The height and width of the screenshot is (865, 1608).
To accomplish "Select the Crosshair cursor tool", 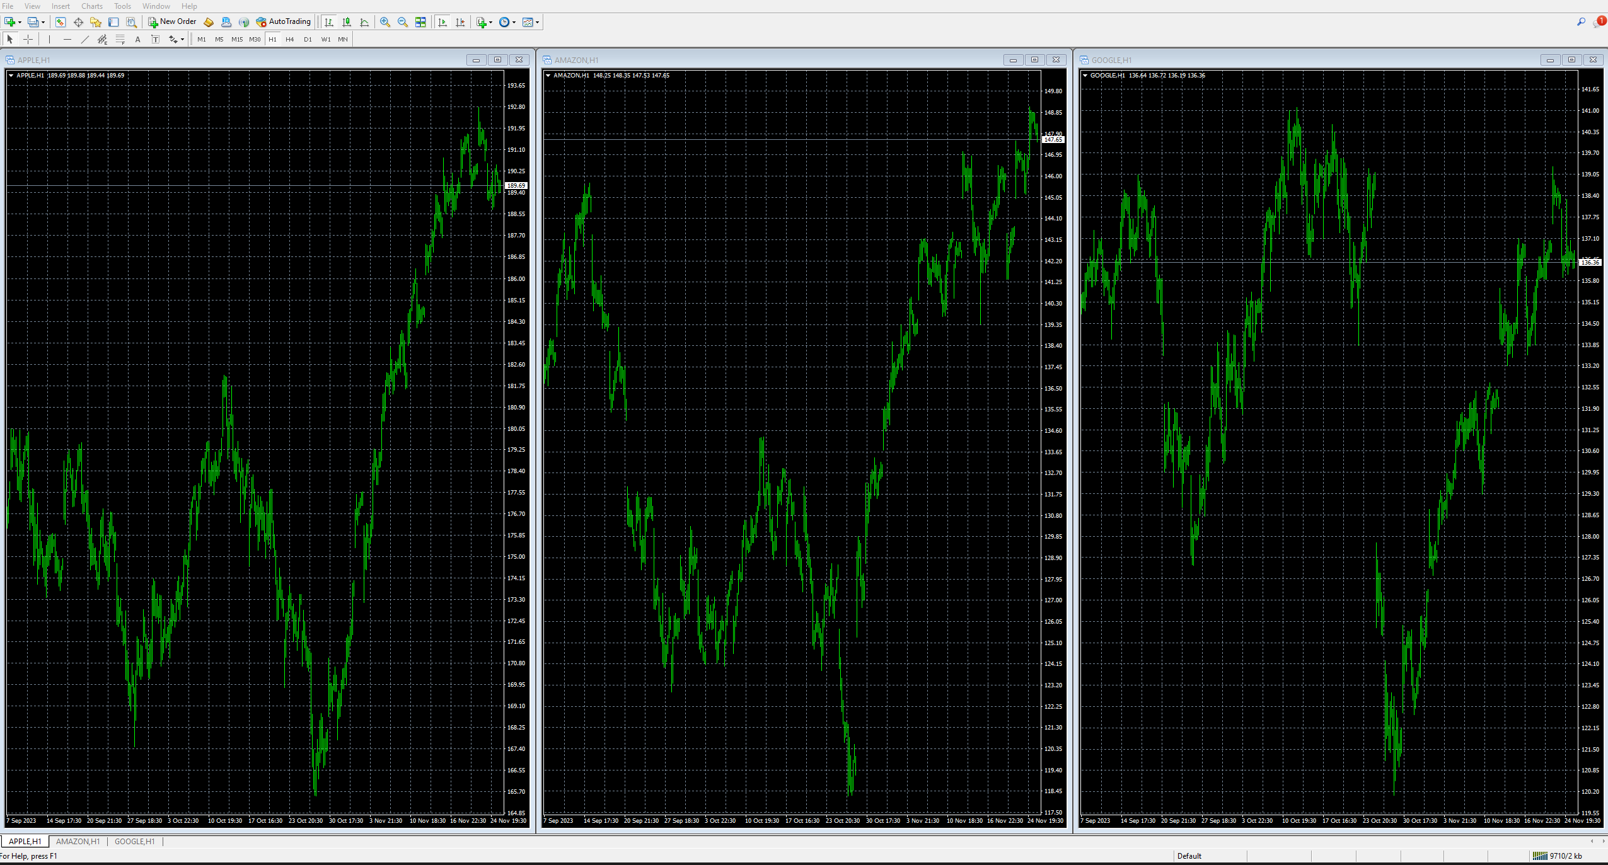I will 28,39.
